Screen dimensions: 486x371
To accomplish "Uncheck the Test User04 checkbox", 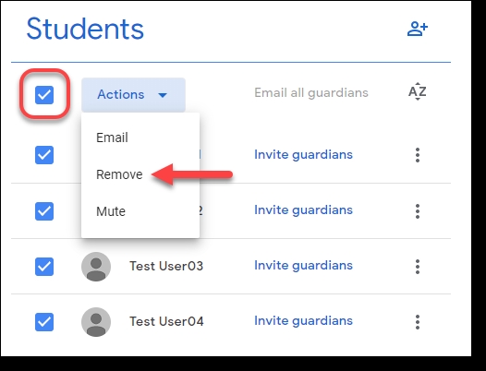I will coord(44,322).
